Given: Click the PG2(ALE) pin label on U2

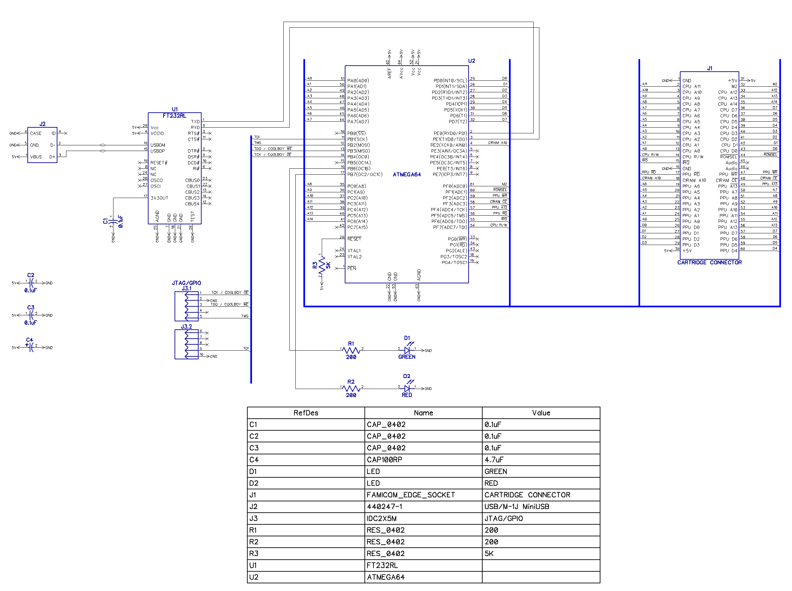Looking at the screenshot, I should coord(456,251).
